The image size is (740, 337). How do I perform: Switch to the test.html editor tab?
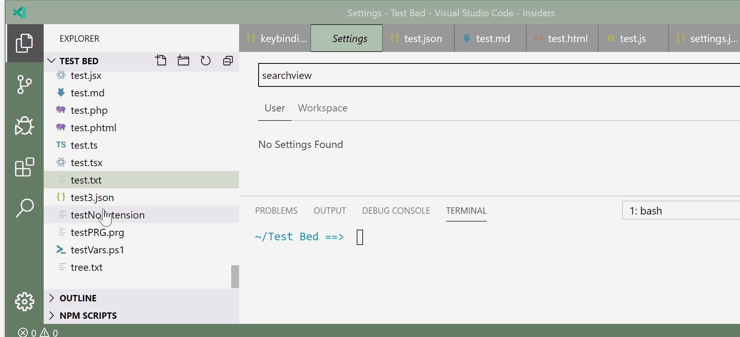pyautogui.click(x=562, y=38)
